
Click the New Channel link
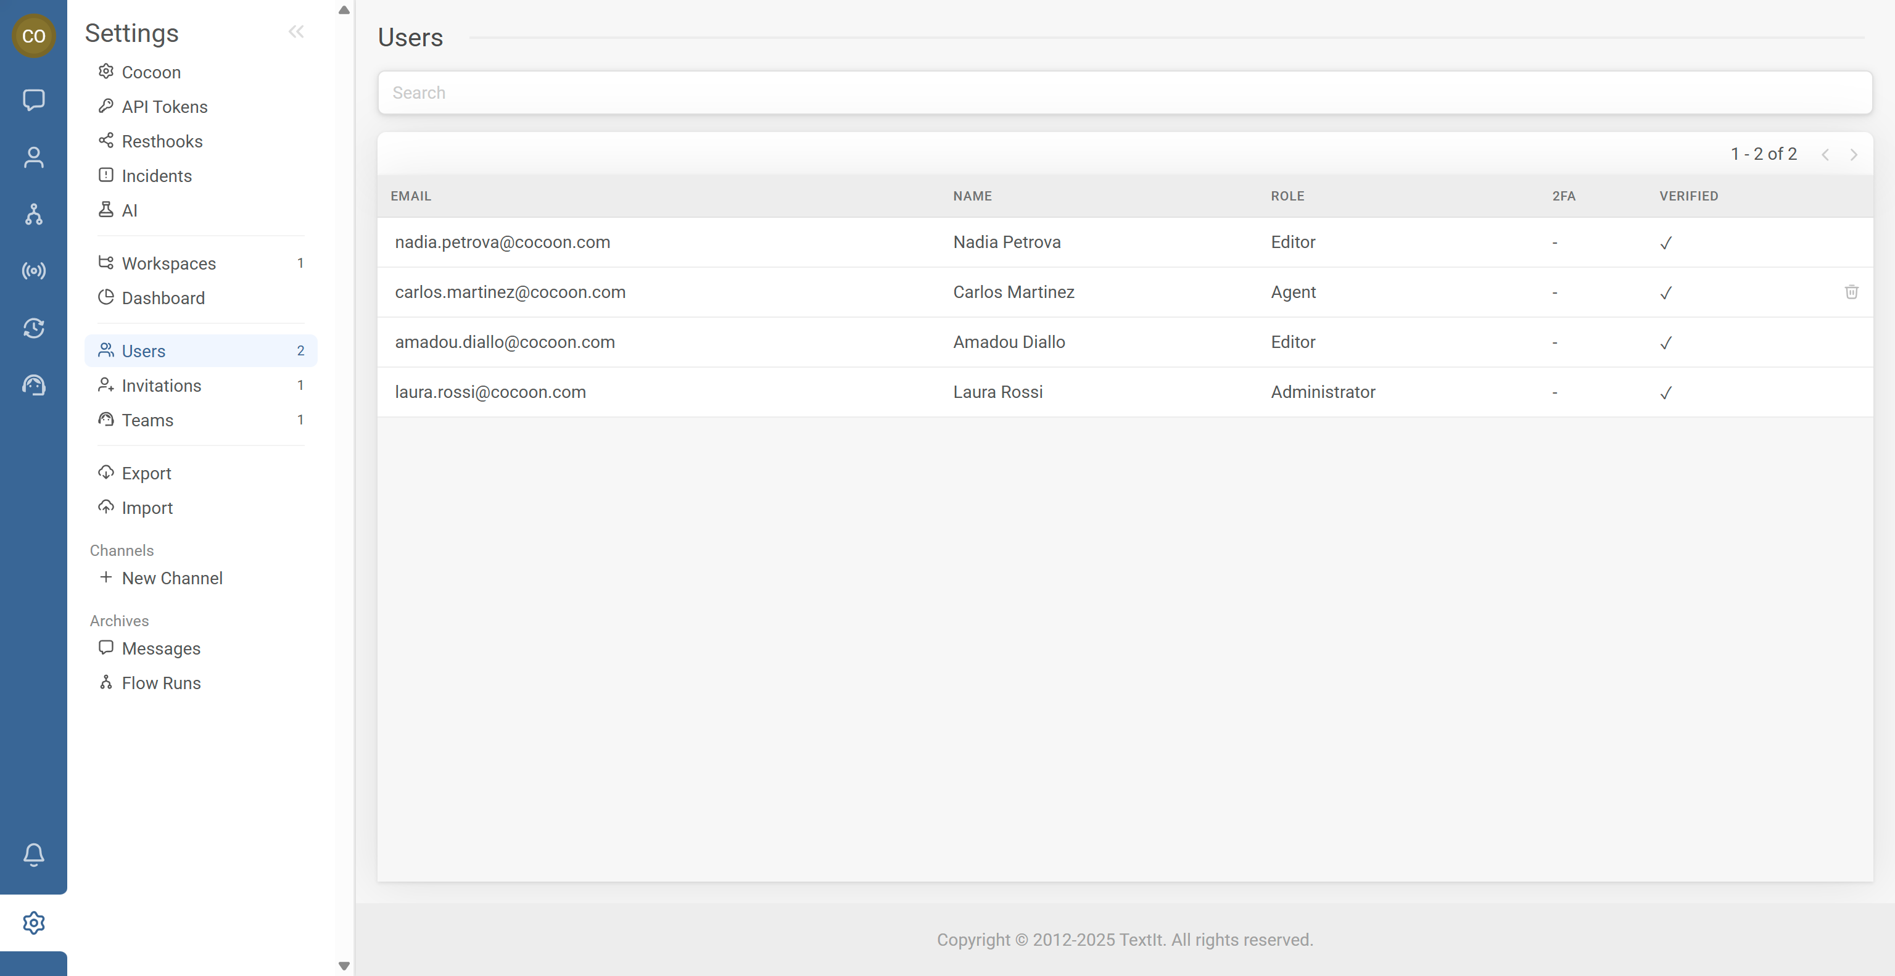[x=171, y=578]
